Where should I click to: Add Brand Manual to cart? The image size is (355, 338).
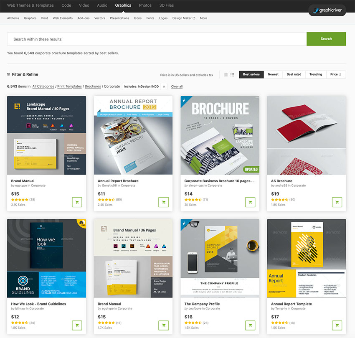tap(77, 202)
